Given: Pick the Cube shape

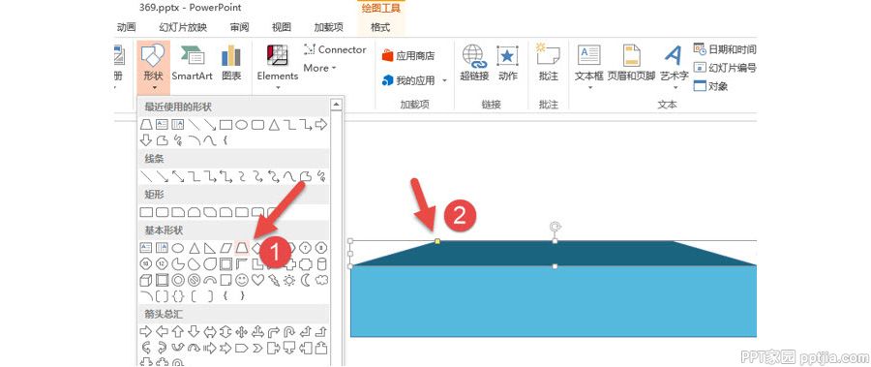Looking at the screenshot, I should pos(146,280).
